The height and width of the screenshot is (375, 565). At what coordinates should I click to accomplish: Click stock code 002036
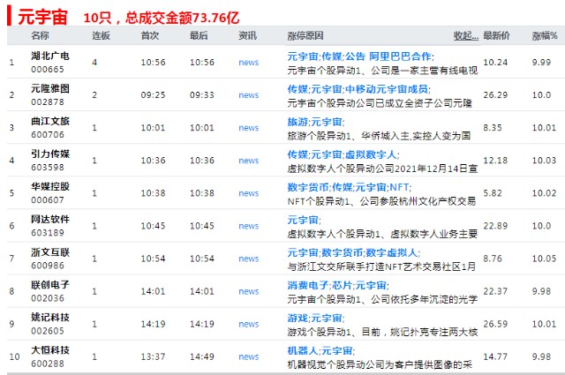click(x=48, y=298)
